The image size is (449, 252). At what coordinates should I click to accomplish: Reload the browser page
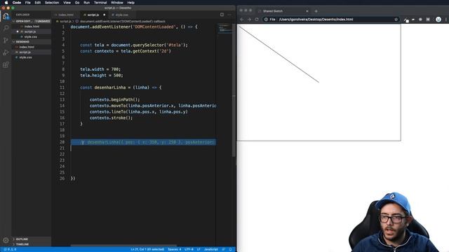coord(257,20)
